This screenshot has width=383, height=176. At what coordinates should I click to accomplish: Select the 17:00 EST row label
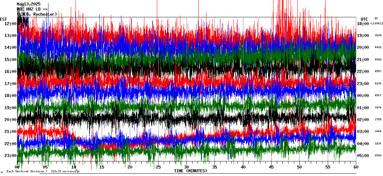(x=10, y=83)
